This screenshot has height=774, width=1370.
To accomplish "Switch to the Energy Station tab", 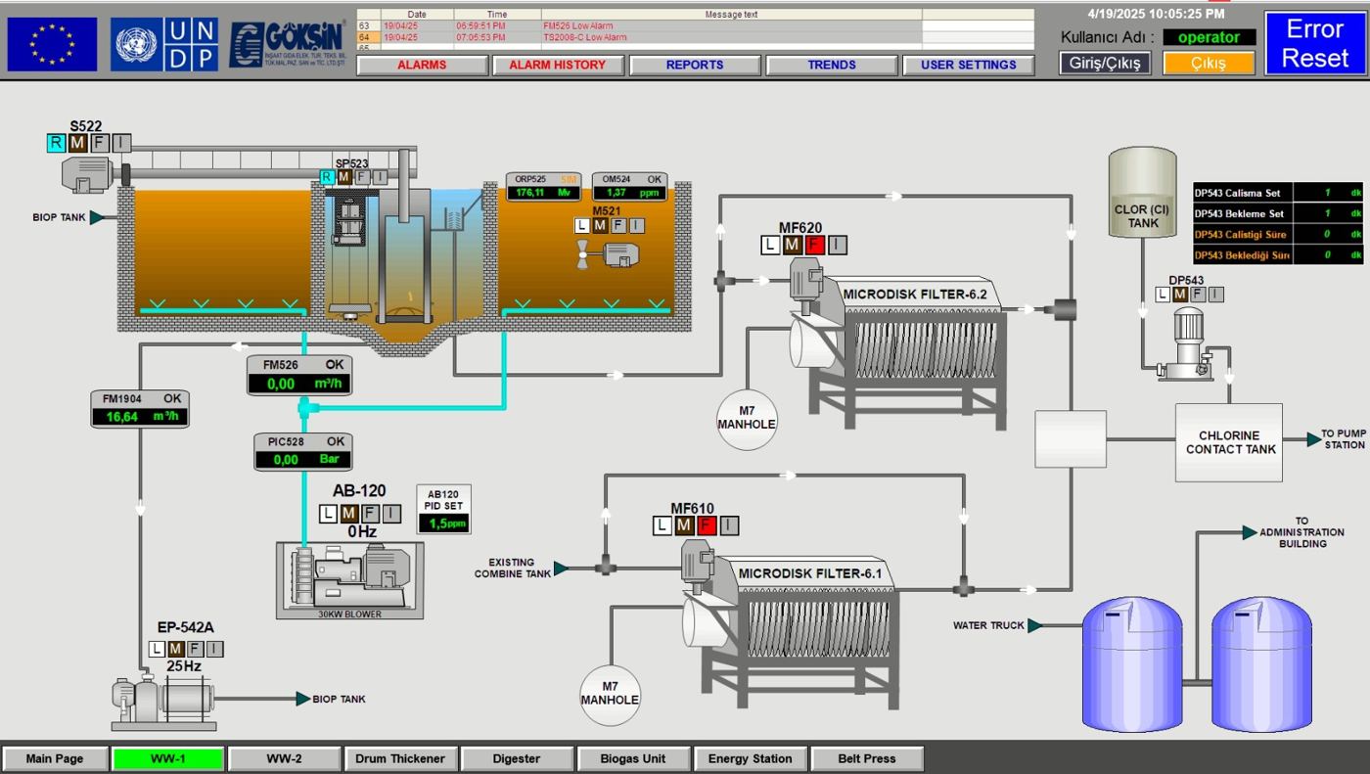I will (750, 758).
